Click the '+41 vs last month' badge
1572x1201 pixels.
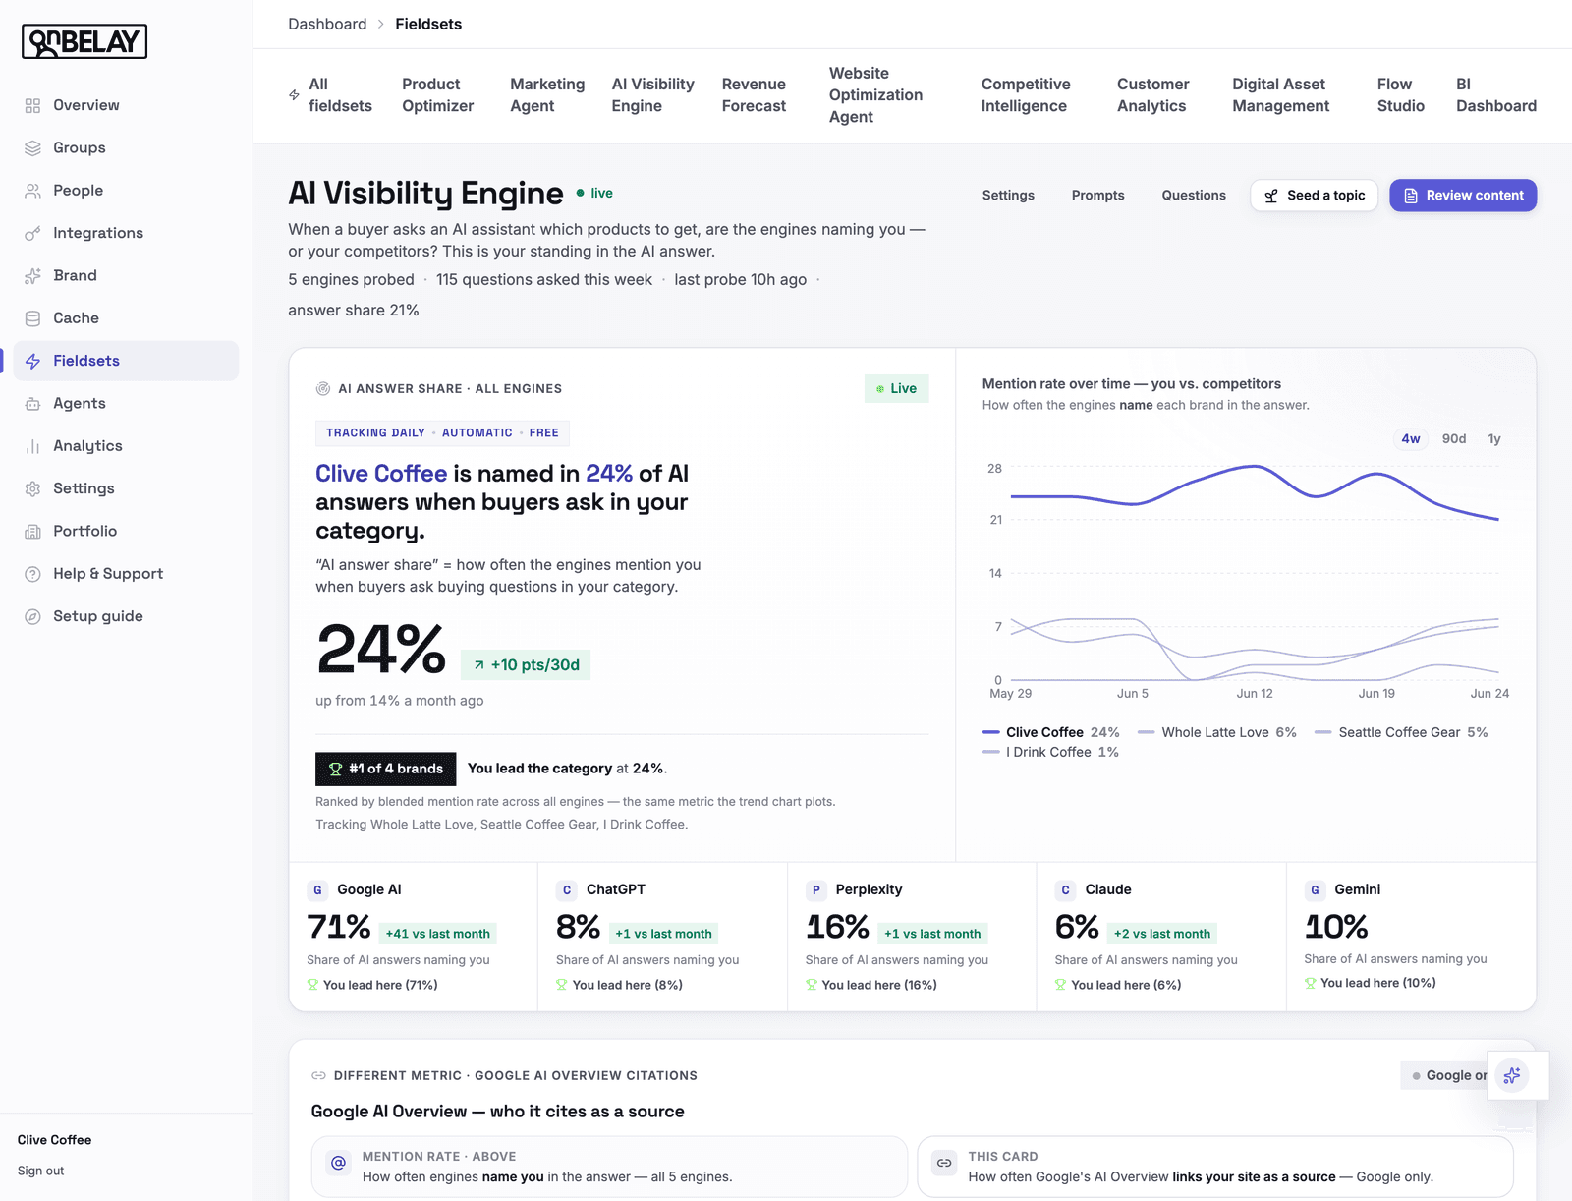coord(438,934)
